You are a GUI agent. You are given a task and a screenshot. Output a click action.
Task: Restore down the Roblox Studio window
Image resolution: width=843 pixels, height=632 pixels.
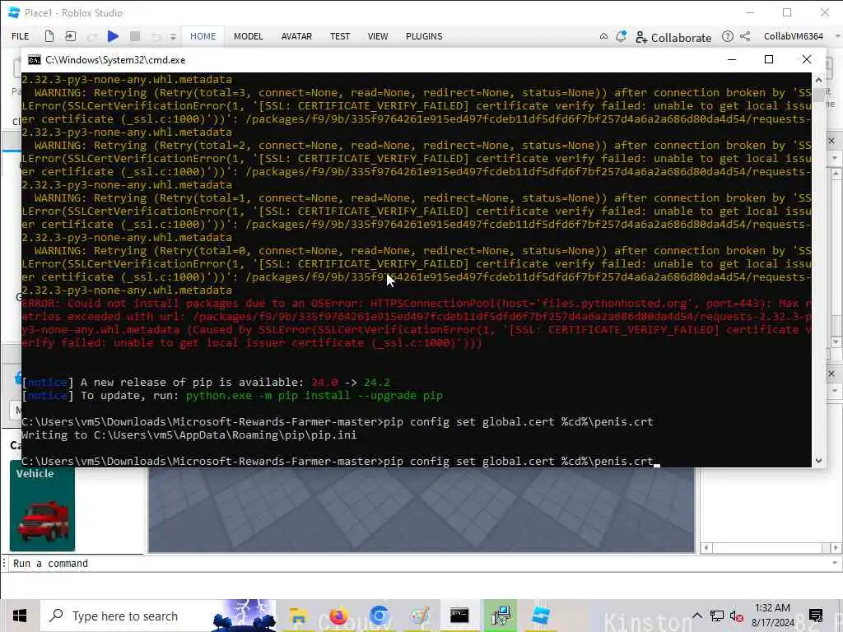787,12
